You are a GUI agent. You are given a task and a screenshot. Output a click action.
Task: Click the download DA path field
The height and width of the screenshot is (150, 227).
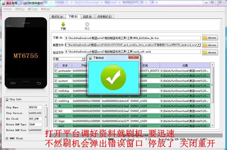tap(133, 38)
